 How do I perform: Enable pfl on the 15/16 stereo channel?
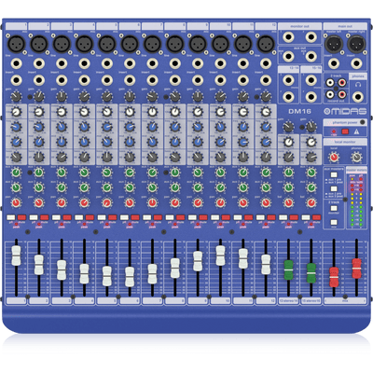tap(306, 217)
